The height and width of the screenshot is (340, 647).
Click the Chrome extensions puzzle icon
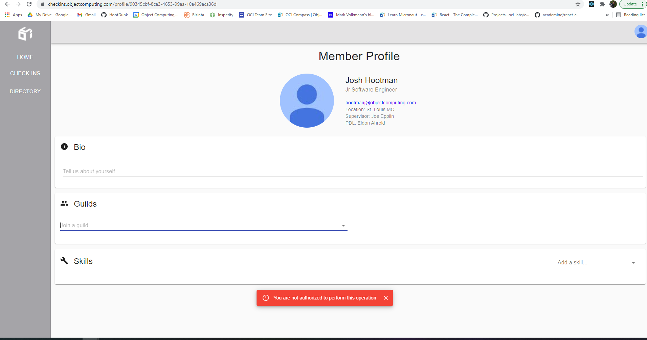(x=602, y=4)
